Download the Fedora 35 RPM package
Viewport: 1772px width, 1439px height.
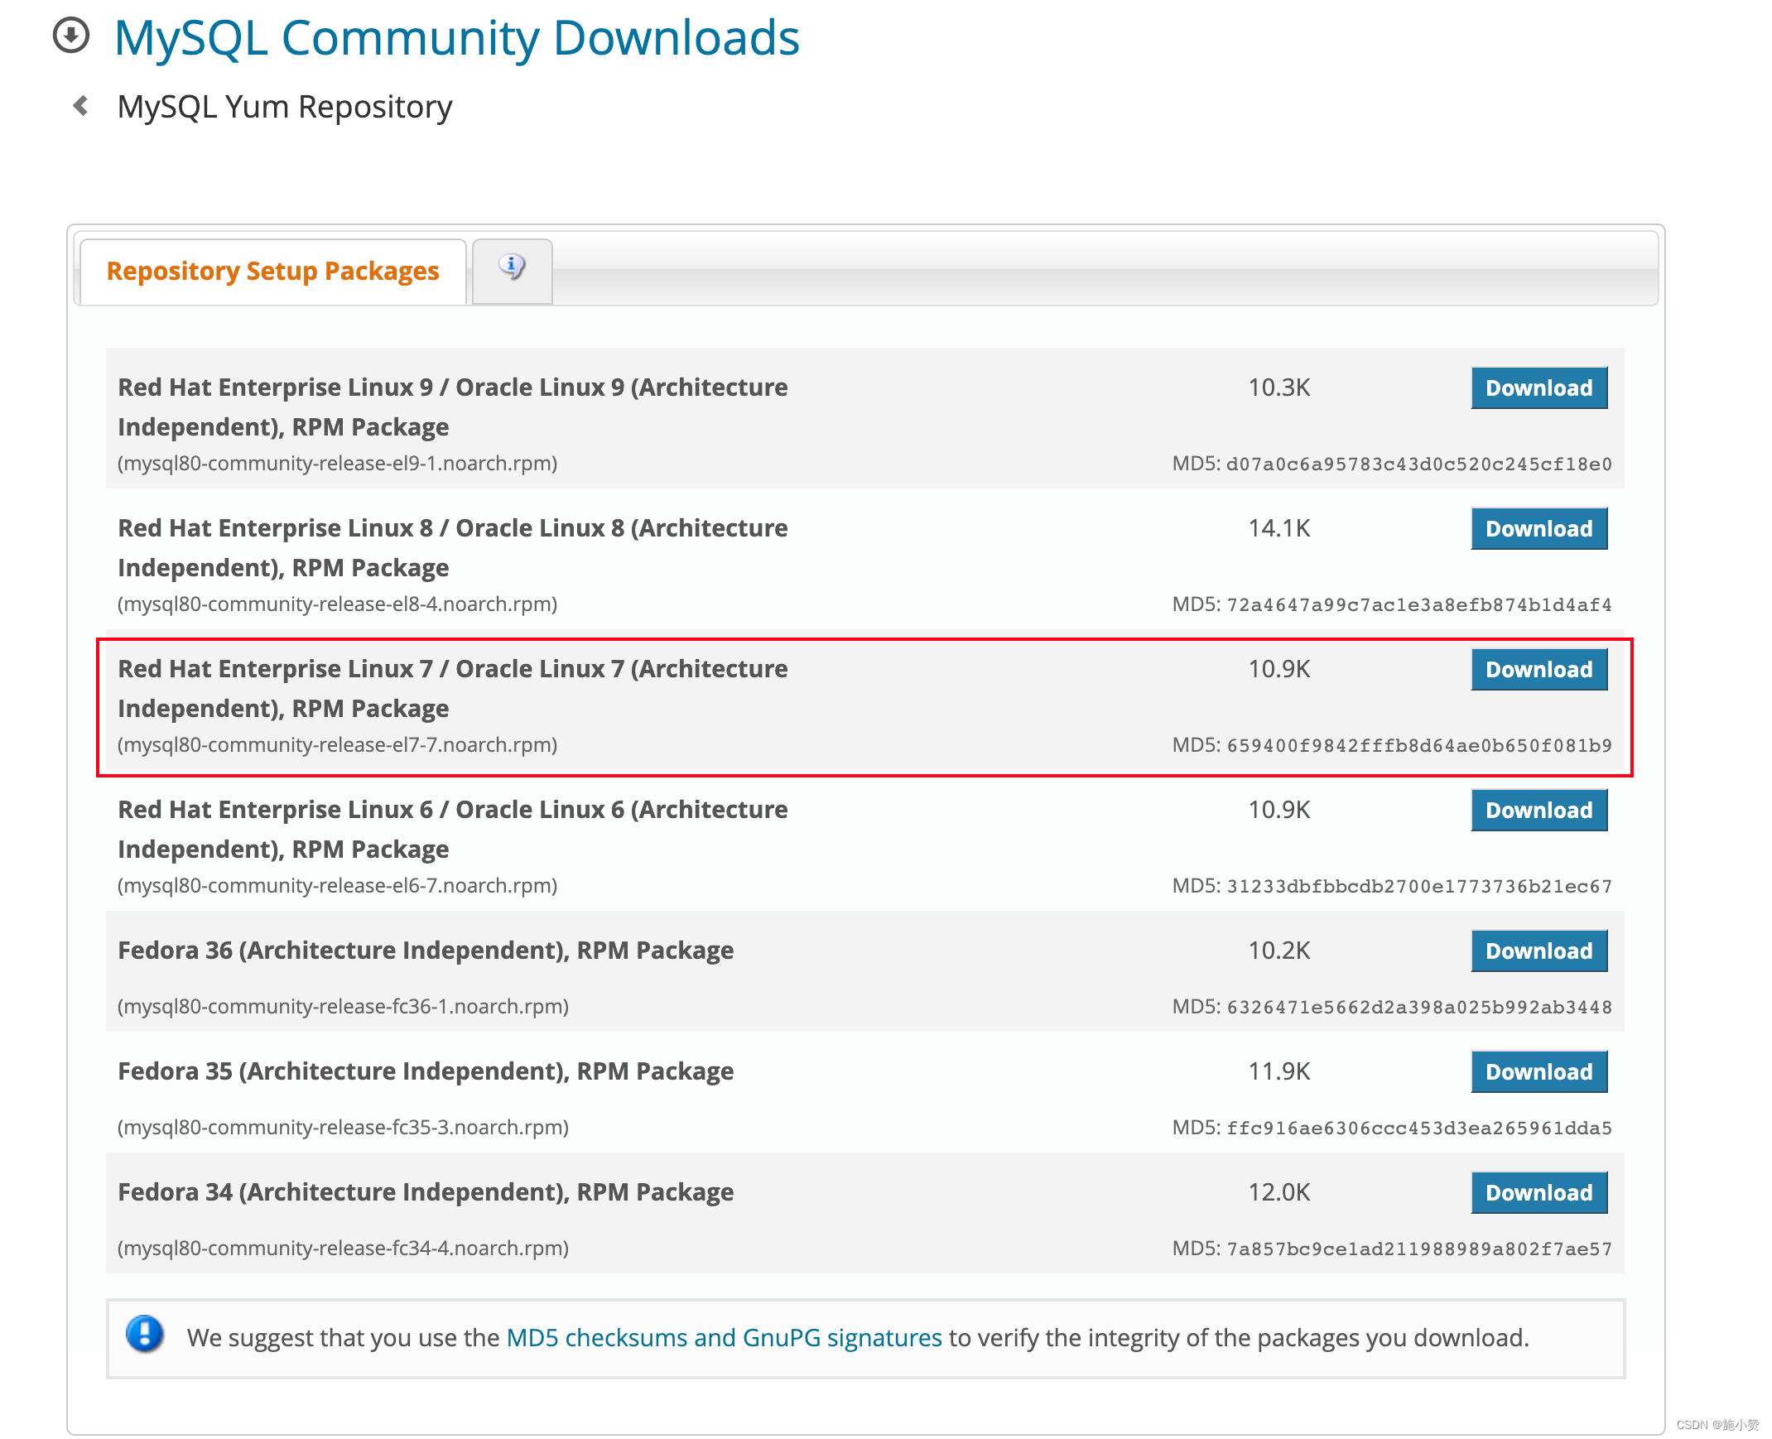(x=1538, y=1071)
